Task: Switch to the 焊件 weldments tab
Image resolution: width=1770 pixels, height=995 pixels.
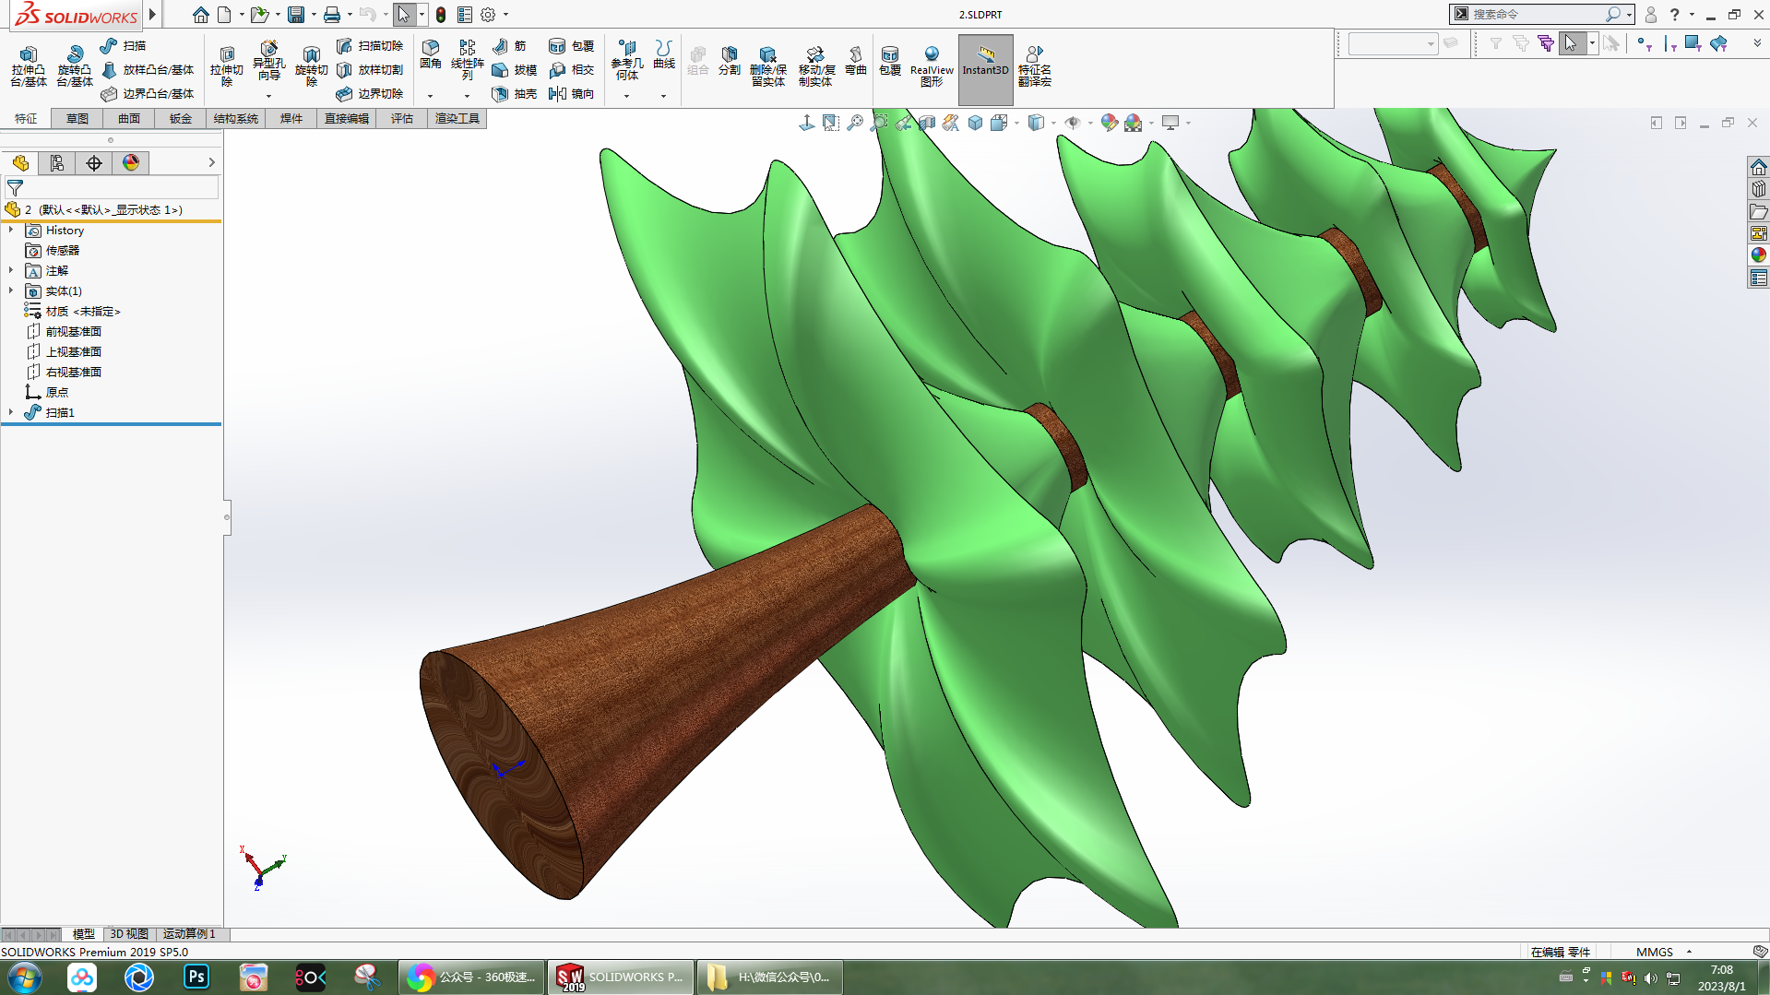Action: click(291, 118)
